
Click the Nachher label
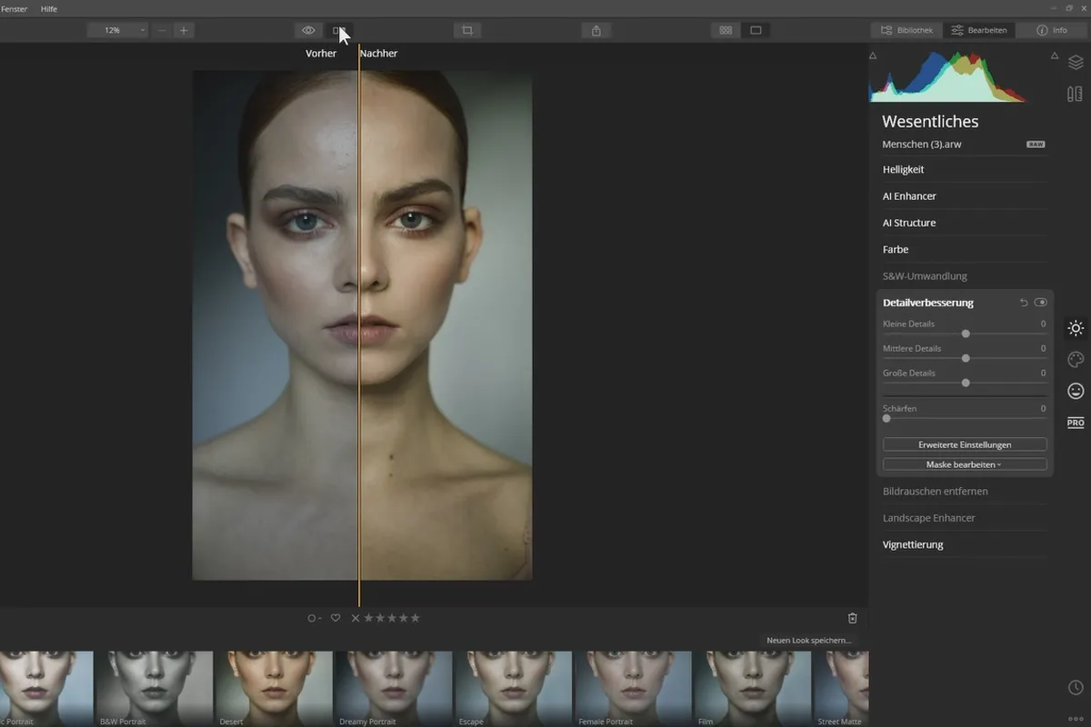coord(378,54)
